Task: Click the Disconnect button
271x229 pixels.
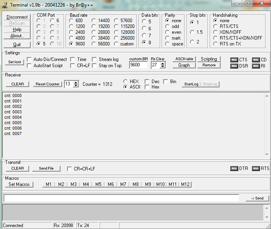Action: [17, 17]
